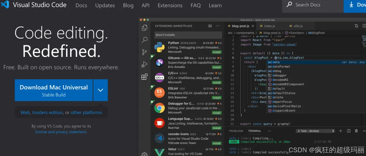Click the Debugger for Chrome icon
Viewport: 366px width, 156px height.
(x=159, y=108)
